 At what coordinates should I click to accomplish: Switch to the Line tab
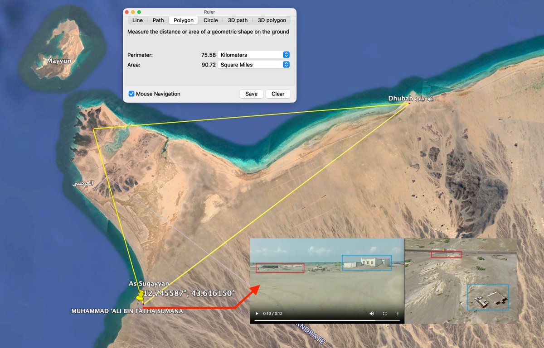tap(137, 20)
